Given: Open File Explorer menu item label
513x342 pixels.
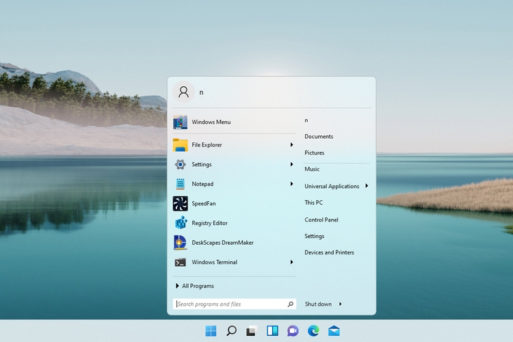Looking at the screenshot, I should 207,144.
